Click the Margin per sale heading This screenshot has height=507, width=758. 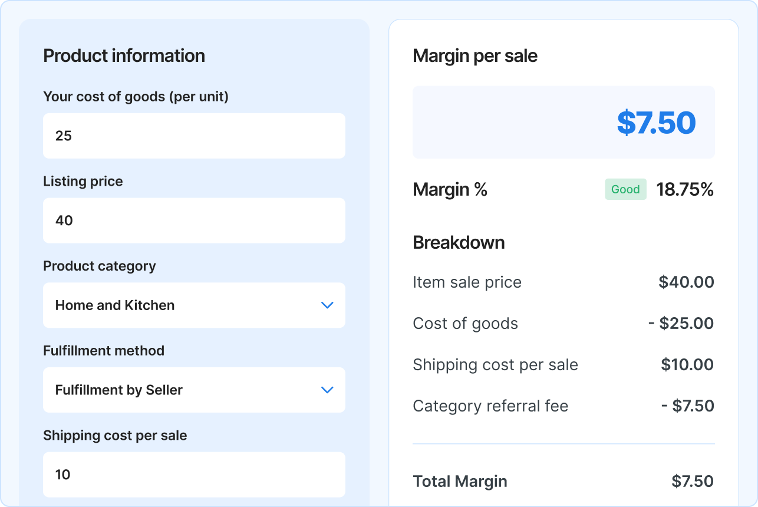[475, 56]
